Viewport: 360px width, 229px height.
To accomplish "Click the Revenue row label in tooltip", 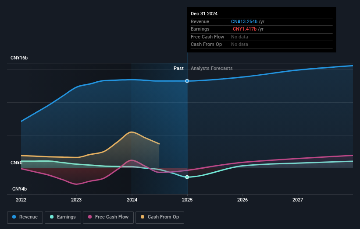I will pyautogui.click(x=200, y=21).
